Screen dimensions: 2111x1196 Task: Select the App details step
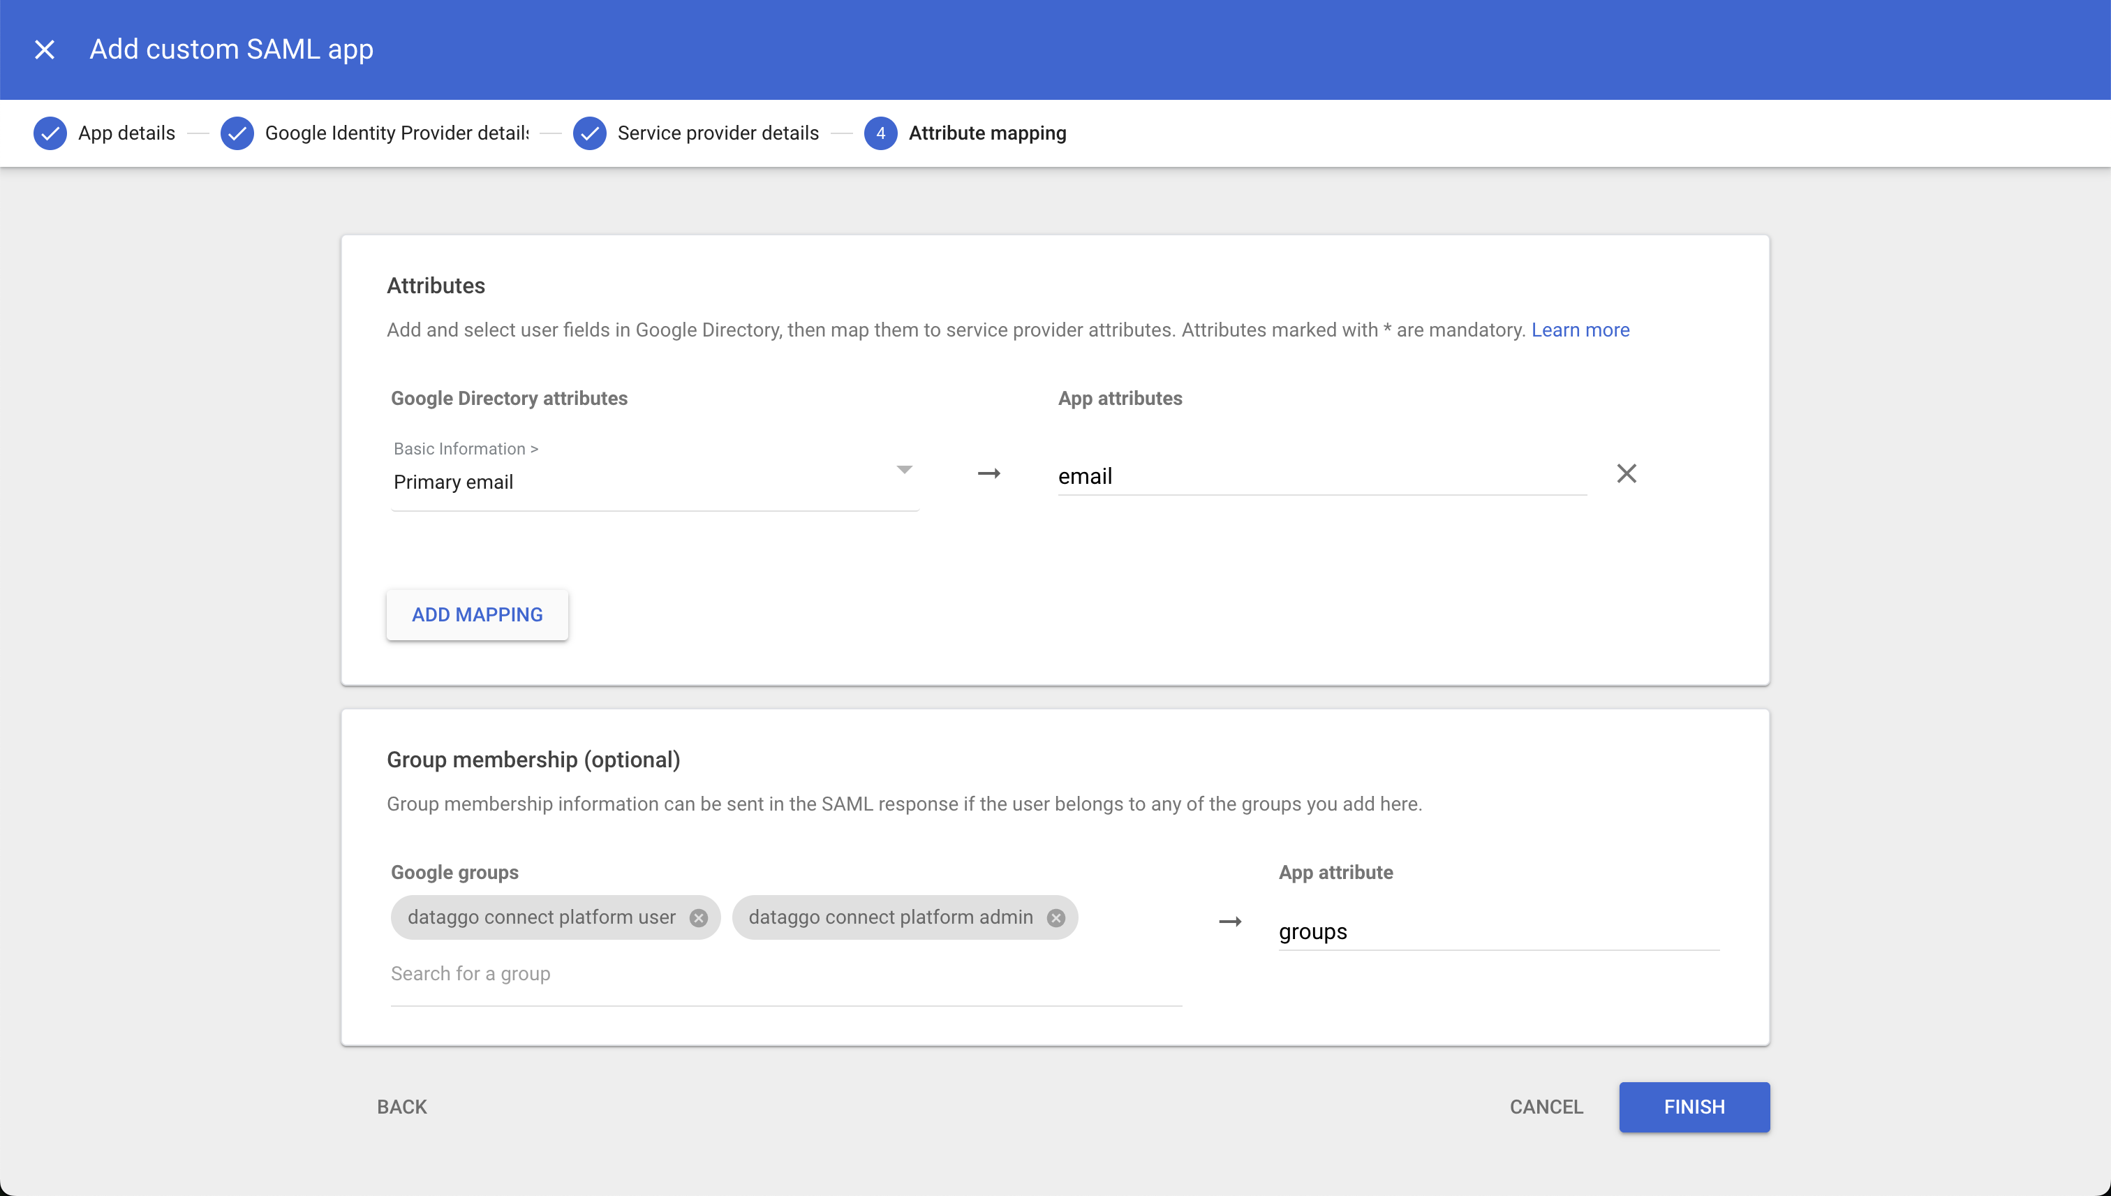[x=126, y=132]
